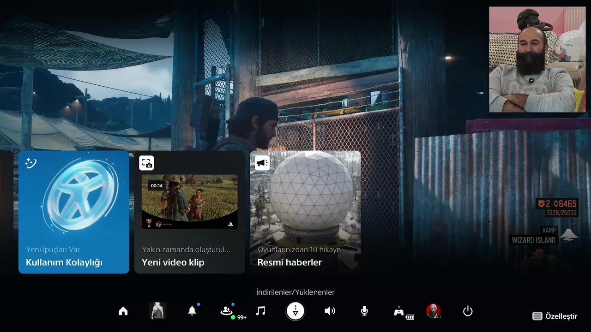Click the megaphone icon on Resmi haberler card
Viewport: 591px width, 332px height.
262,163
